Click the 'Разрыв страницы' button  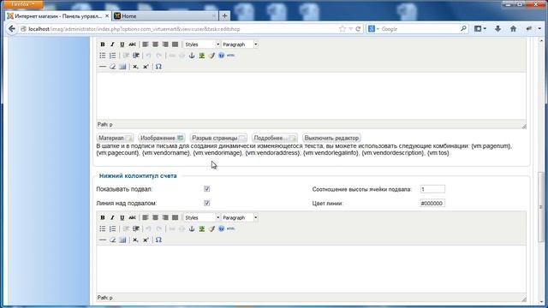click(x=219, y=138)
